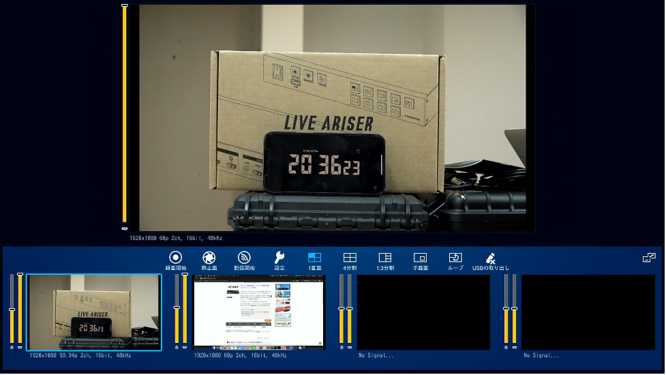Select the web browser input thumbnail
The height and width of the screenshot is (375, 666).
259,312
